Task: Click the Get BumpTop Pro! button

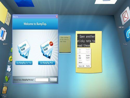Action: [x=47, y=63]
